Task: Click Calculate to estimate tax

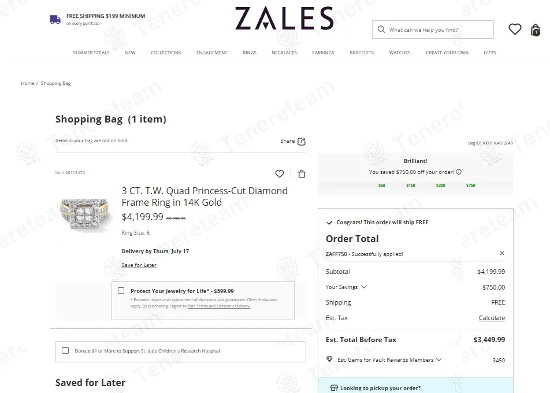Action: point(492,318)
